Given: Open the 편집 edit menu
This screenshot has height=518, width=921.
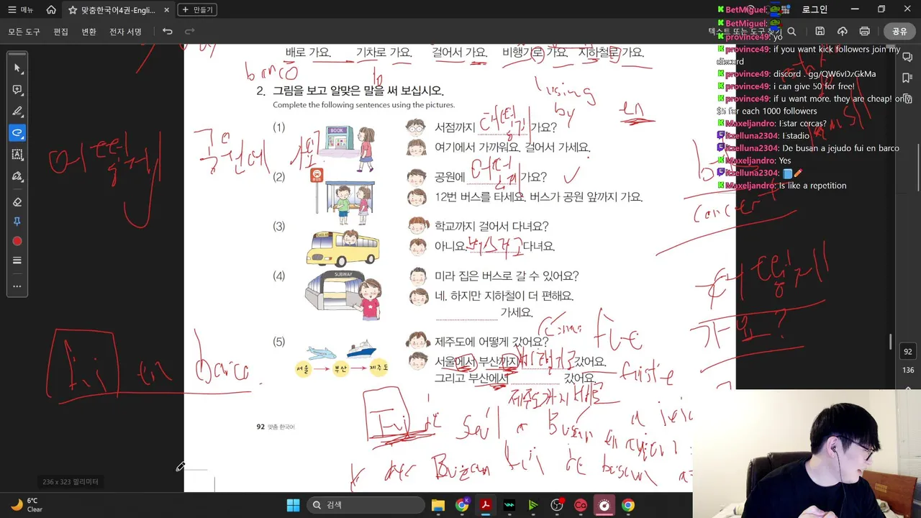Looking at the screenshot, I should coord(60,32).
